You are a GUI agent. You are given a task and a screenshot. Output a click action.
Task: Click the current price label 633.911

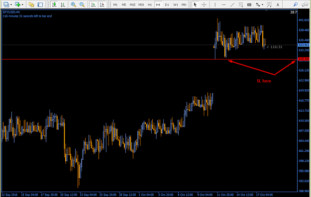coord(304,45)
